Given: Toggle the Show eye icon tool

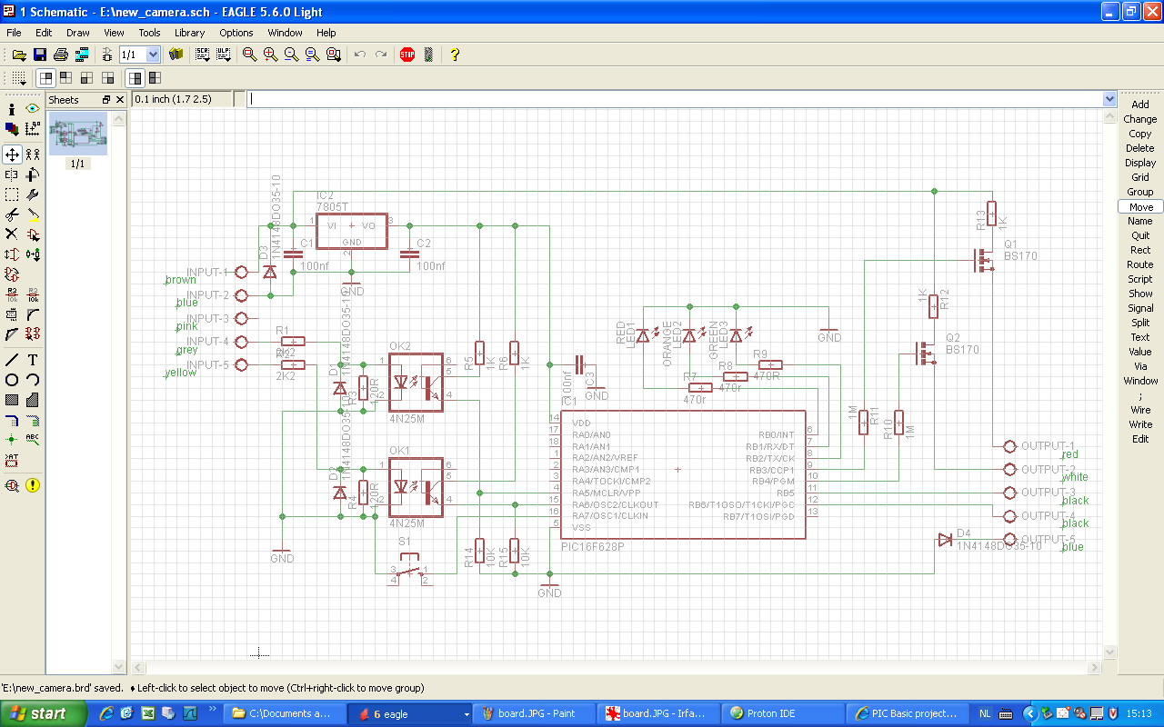Looking at the screenshot, I should 33,109.
